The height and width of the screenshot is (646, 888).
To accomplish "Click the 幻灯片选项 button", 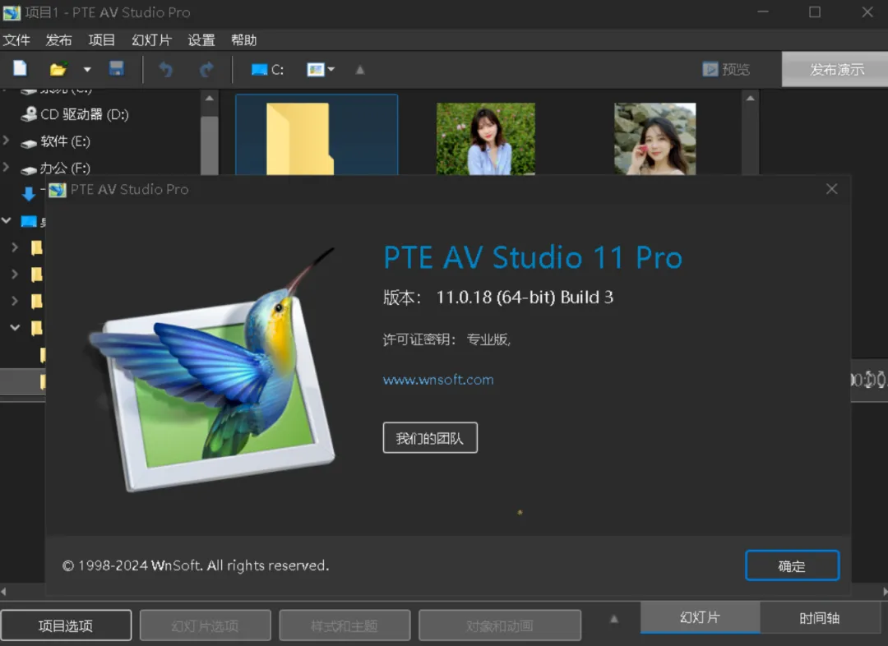I will (x=205, y=625).
